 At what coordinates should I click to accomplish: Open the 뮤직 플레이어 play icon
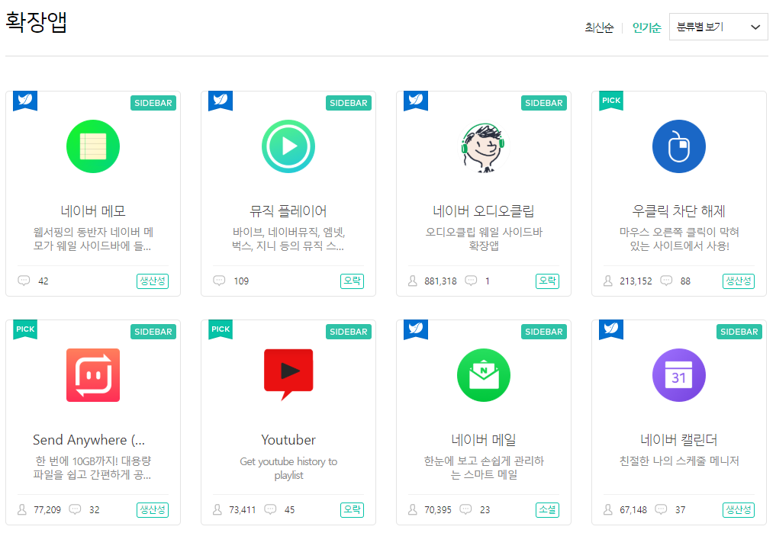click(x=288, y=146)
